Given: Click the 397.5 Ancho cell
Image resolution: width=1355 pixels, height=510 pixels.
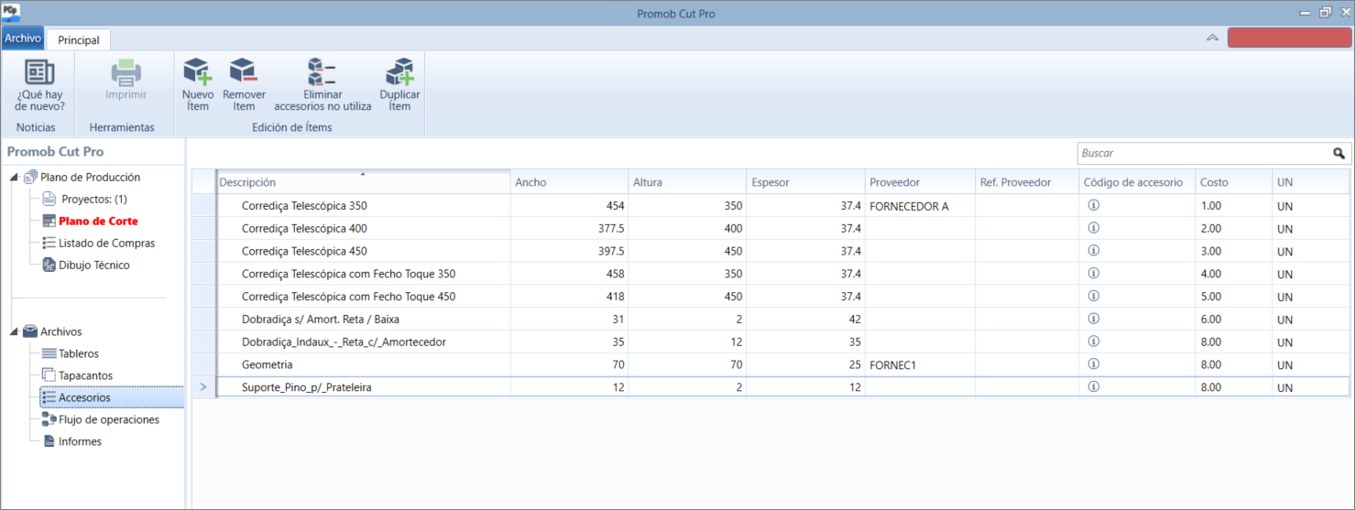Looking at the screenshot, I should [x=570, y=251].
